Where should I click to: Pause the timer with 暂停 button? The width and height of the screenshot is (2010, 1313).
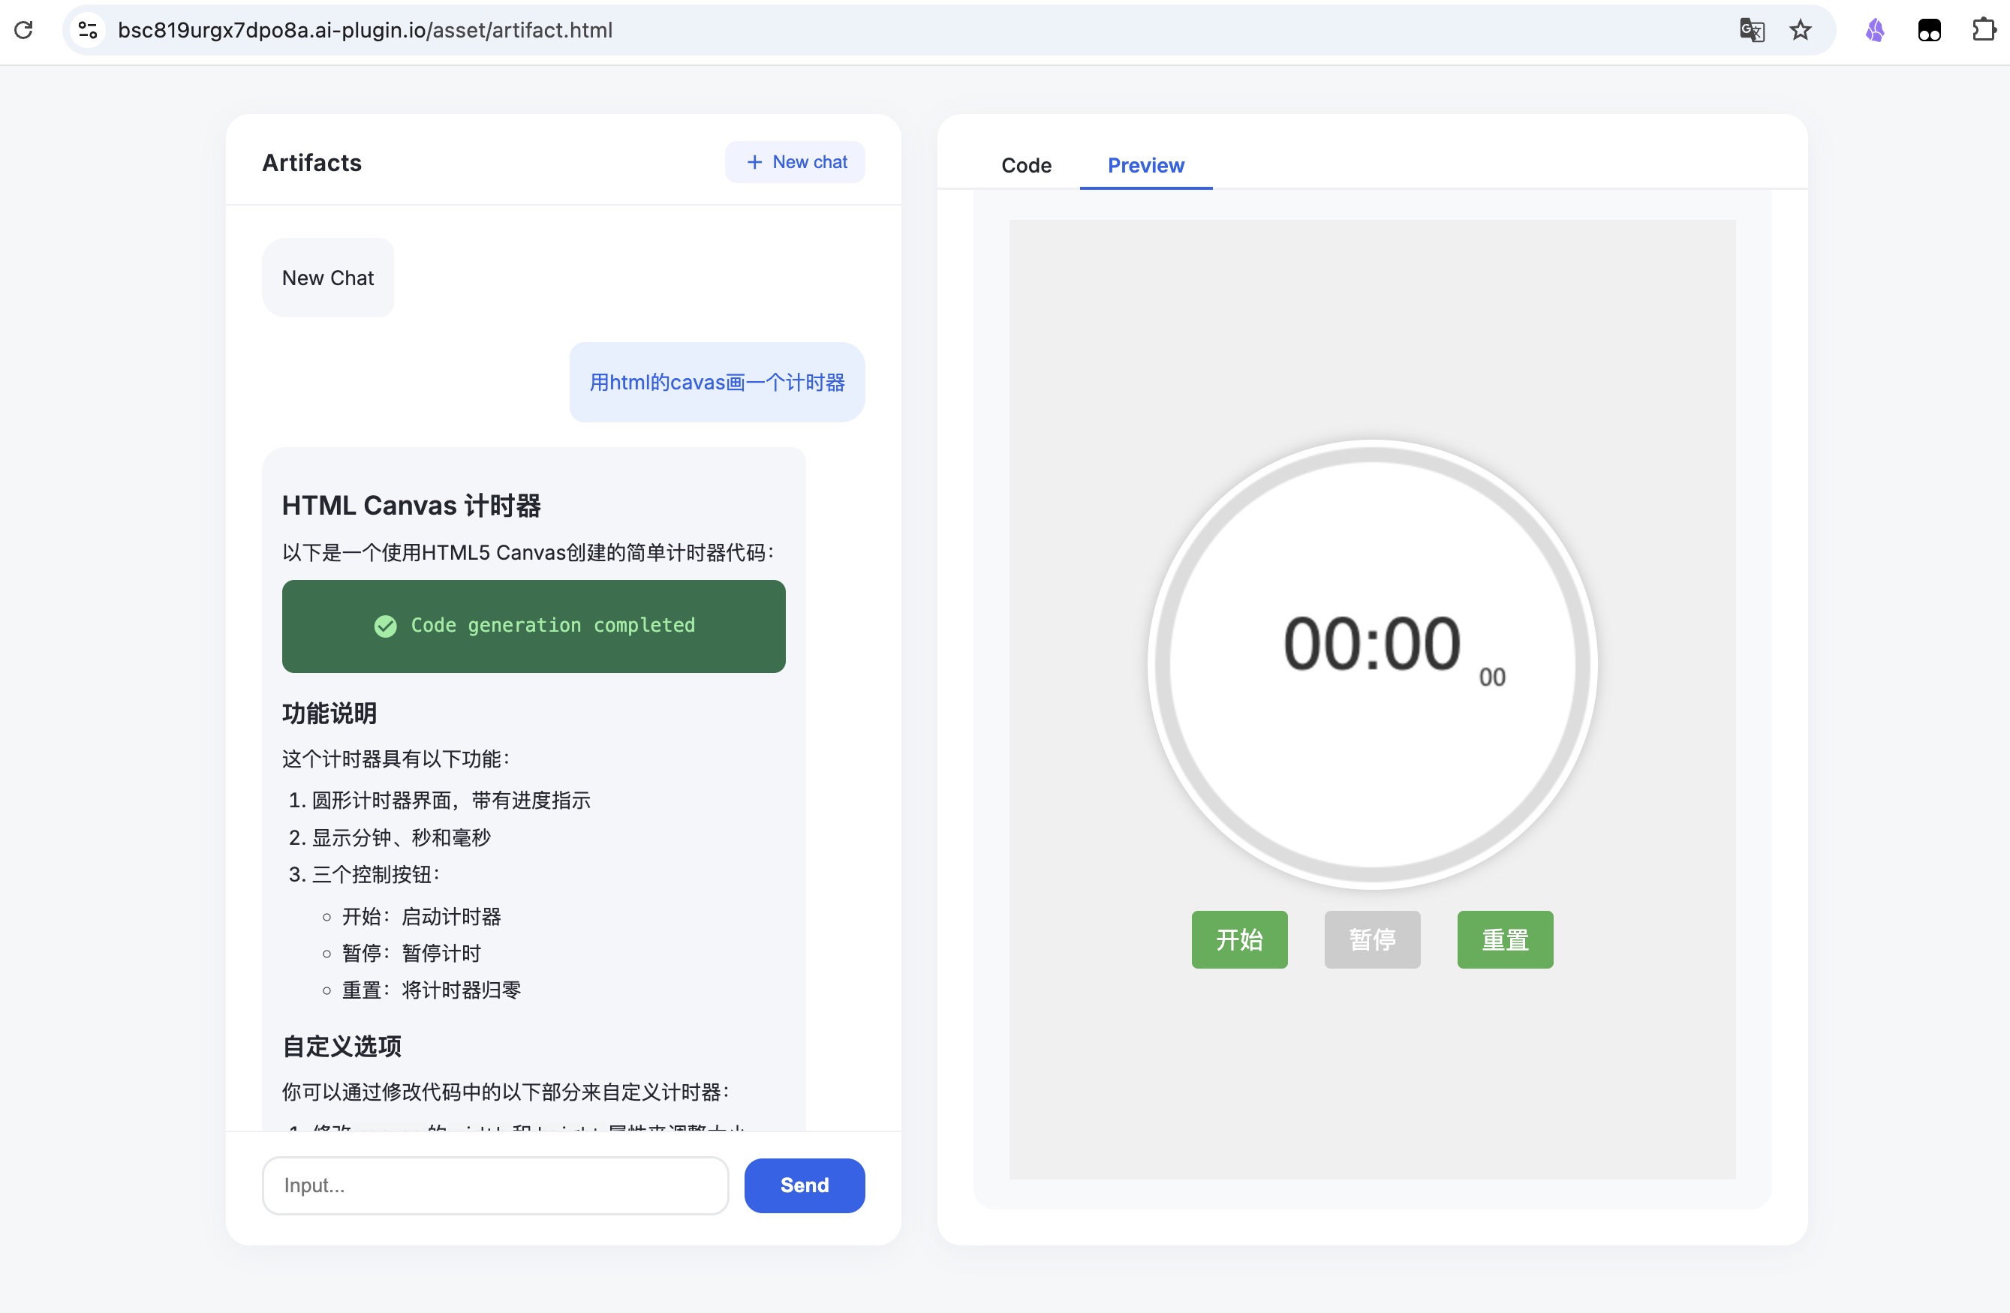point(1371,939)
